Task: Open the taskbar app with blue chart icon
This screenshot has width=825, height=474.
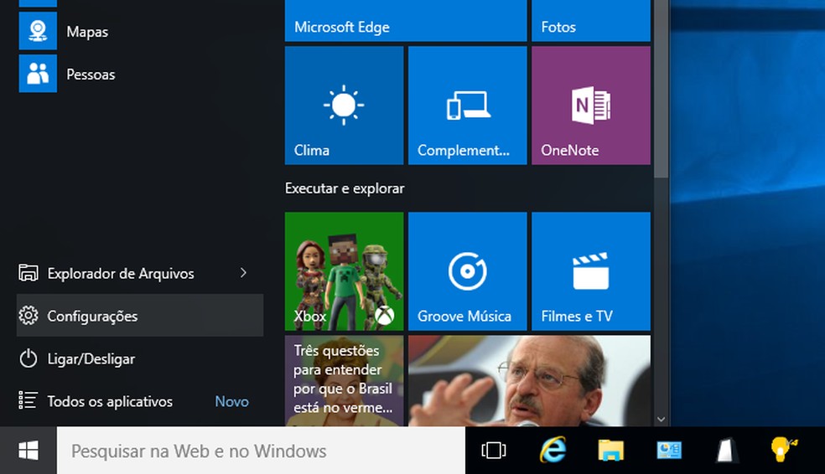Action: (x=669, y=451)
